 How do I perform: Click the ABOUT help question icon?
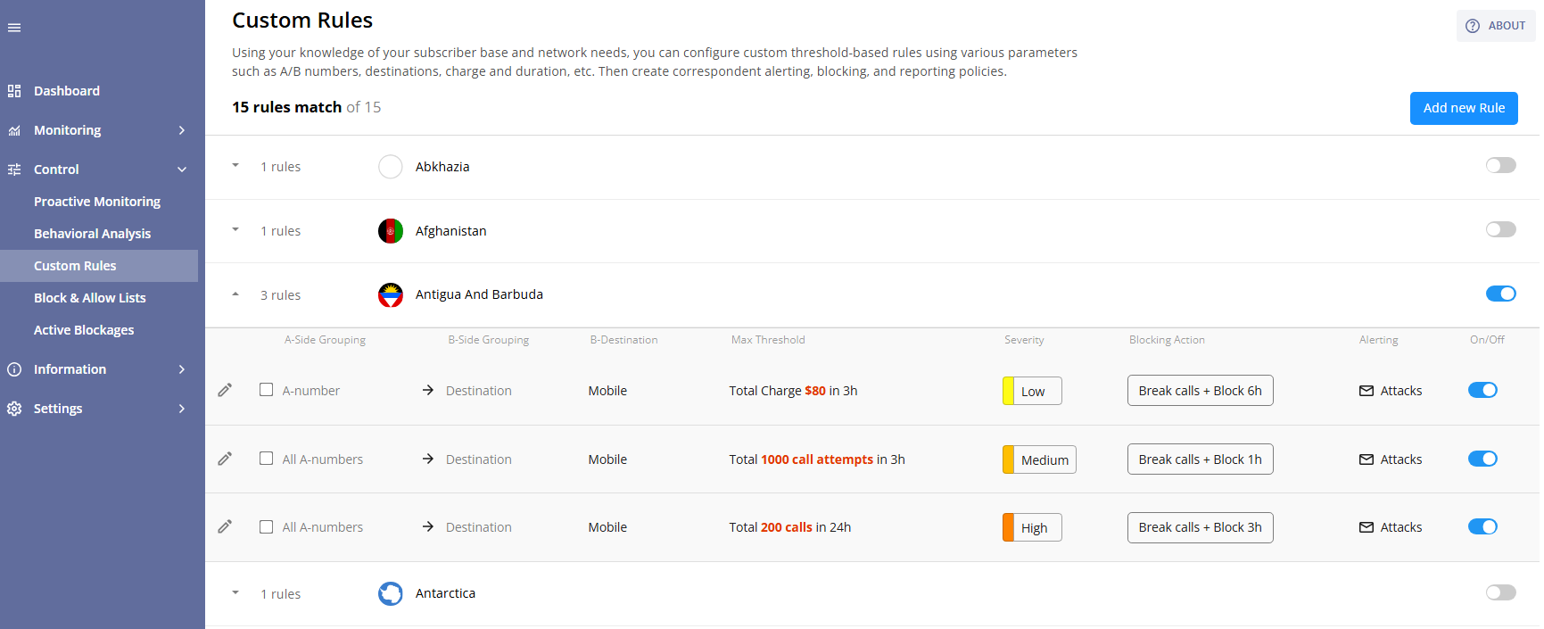[x=1473, y=26]
